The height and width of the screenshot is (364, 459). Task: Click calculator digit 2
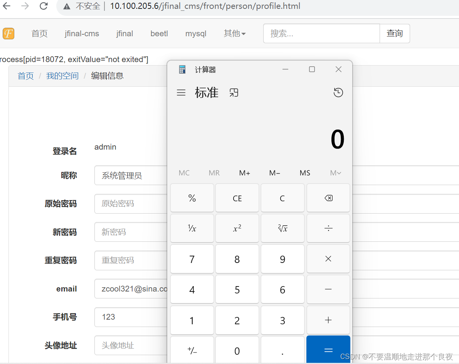coord(237,320)
